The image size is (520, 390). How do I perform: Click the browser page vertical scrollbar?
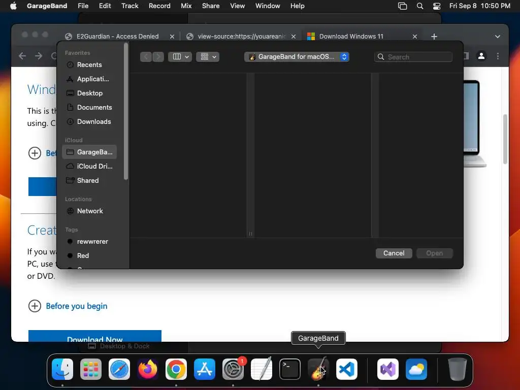pos(505,139)
